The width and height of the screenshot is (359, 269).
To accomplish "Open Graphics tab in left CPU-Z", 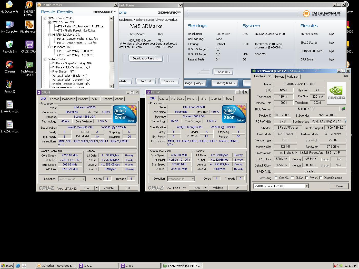I will coord(107,99).
